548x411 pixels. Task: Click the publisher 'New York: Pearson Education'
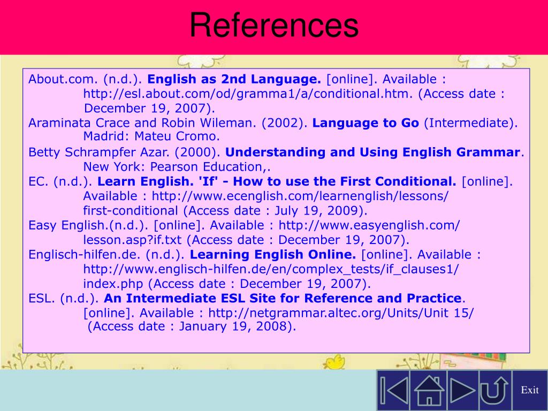point(173,167)
